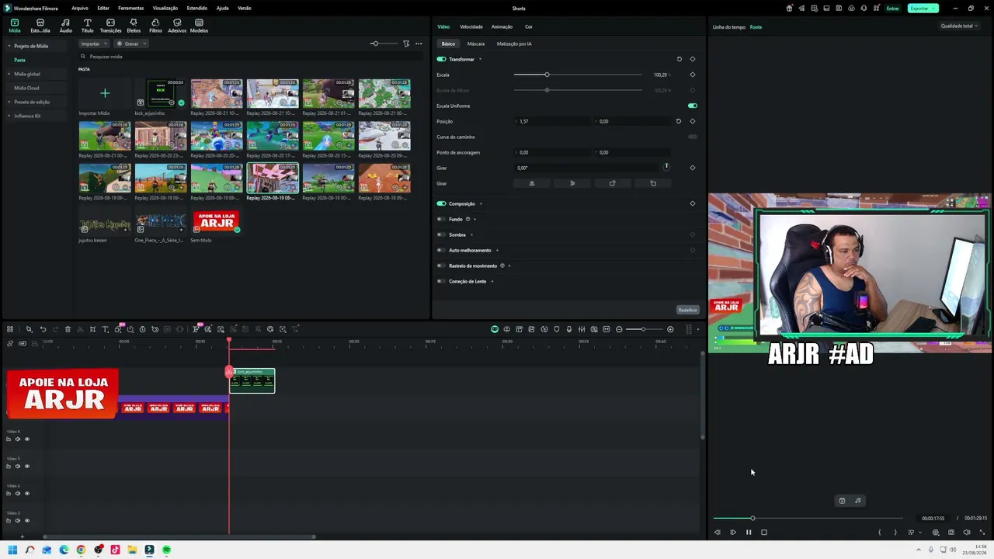Open the Fonte tab in preview
This screenshot has height=559, width=994.
tap(756, 27)
